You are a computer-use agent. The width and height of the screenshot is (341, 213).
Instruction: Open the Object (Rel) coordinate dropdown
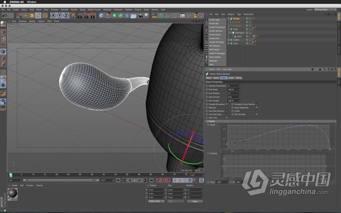coord(156,201)
